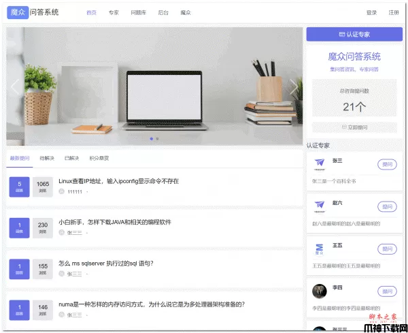Click the 230 浏览 count box
The width and height of the screenshot is (408, 333).
43,228
